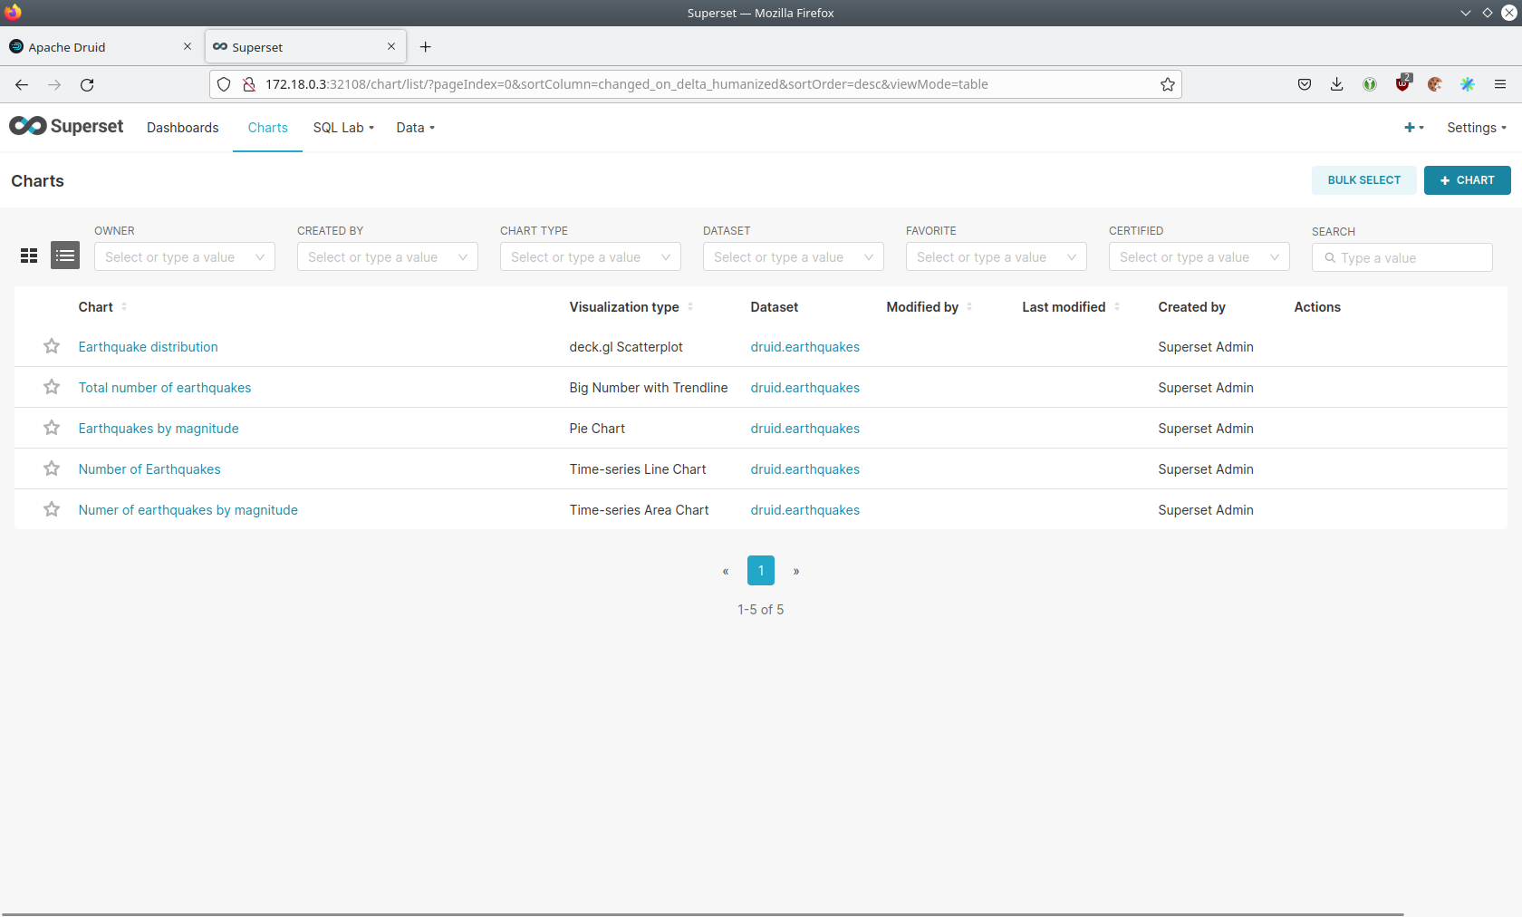Click the horizontal scrollbar at the bottom
1522x917 pixels.
click(702, 913)
